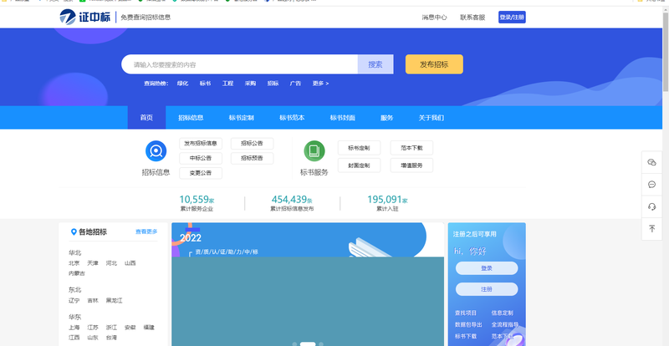Click the active carousel indicator on banner

pyautogui.click(x=307, y=343)
